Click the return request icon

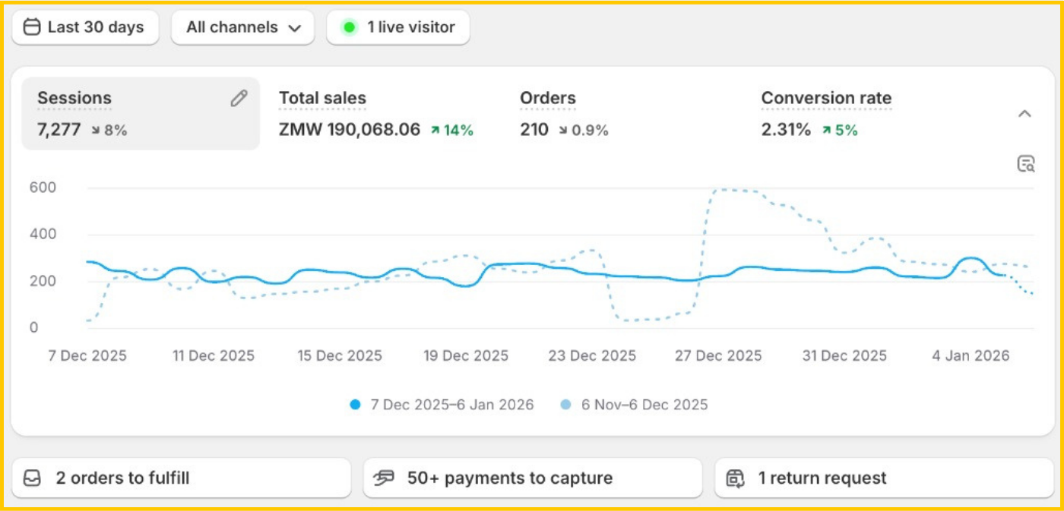tap(735, 478)
